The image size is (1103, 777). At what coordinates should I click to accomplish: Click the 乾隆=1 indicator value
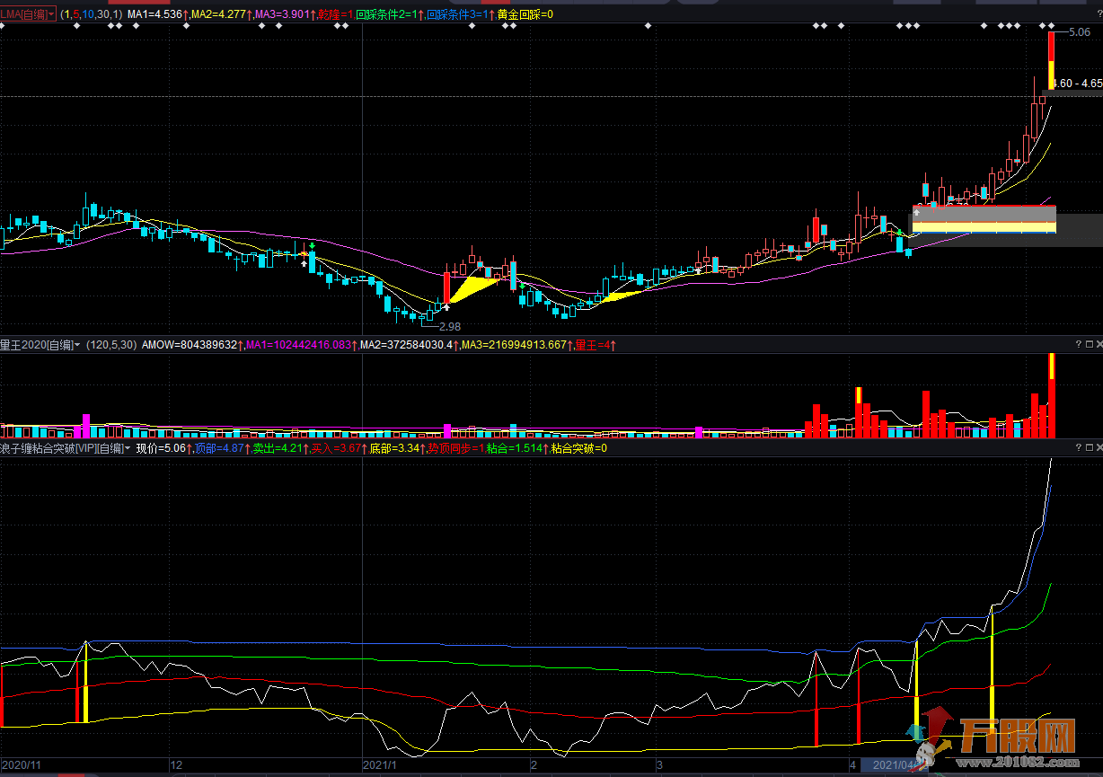336,14
